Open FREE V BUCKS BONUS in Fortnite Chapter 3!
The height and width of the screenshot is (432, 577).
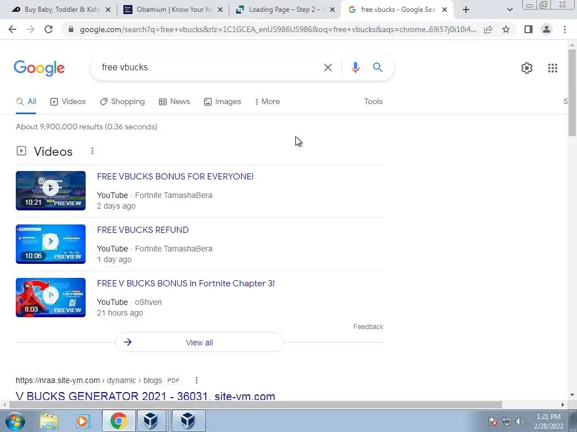pyautogui.click(x=186, y=283)
